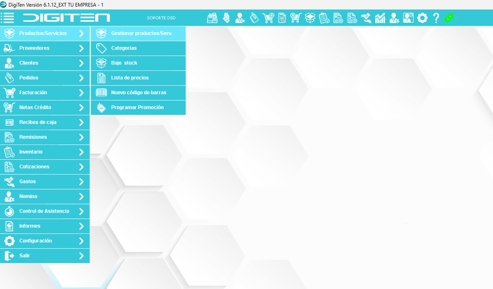Screen dimensions: 493x289
Task: Select Bajo stock submenu item
Action: point(138,63)
